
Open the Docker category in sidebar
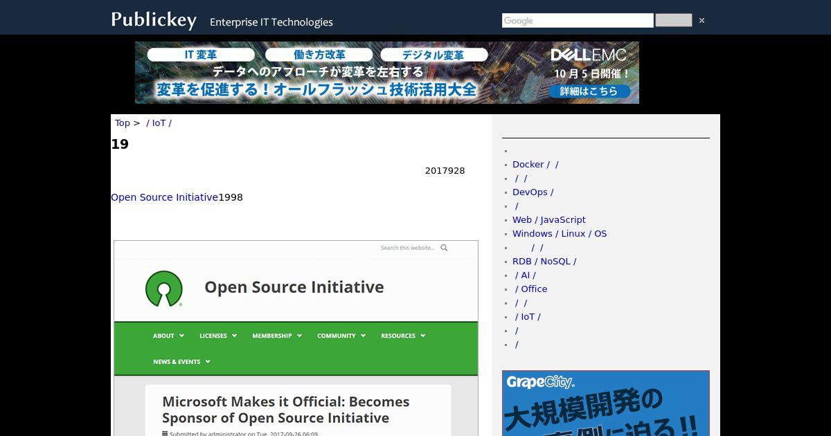point(535,164)
